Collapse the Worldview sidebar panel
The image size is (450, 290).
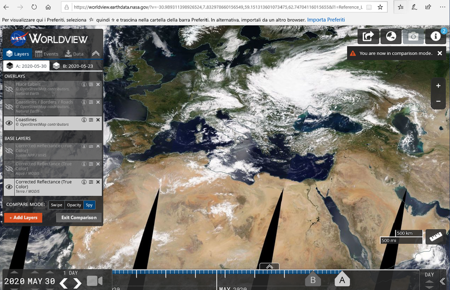pos(96,53)
